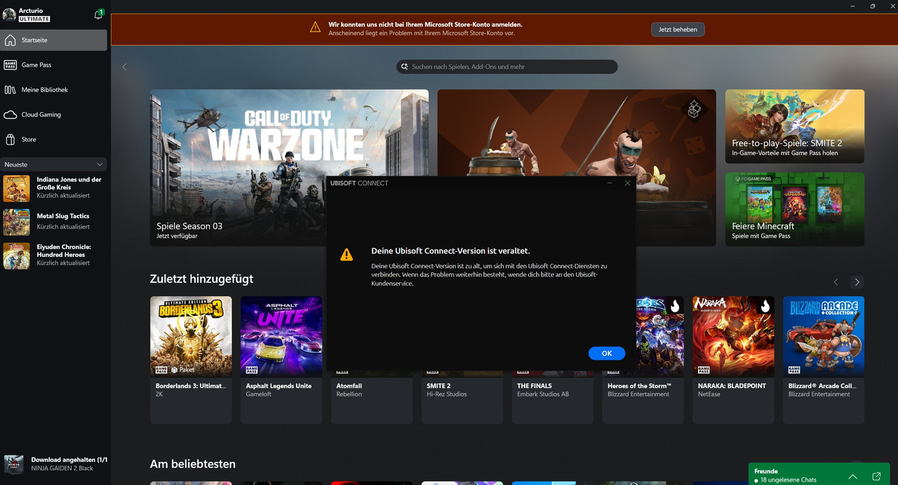Open Cloud Gaming in the sidebar

(x=54, y=114)
